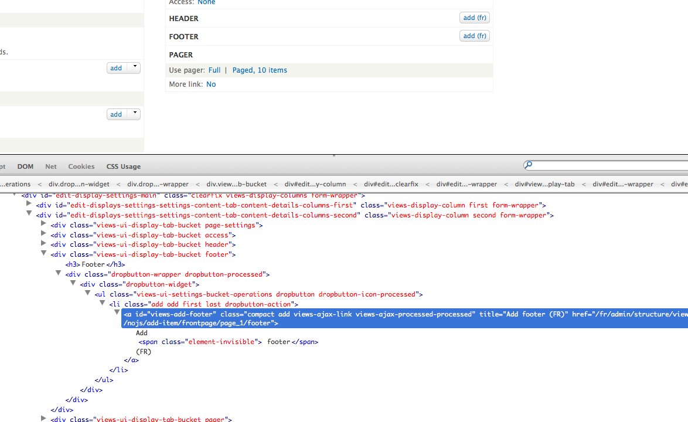Select the highlighted views-add-footer anchor line

[404, 318]
